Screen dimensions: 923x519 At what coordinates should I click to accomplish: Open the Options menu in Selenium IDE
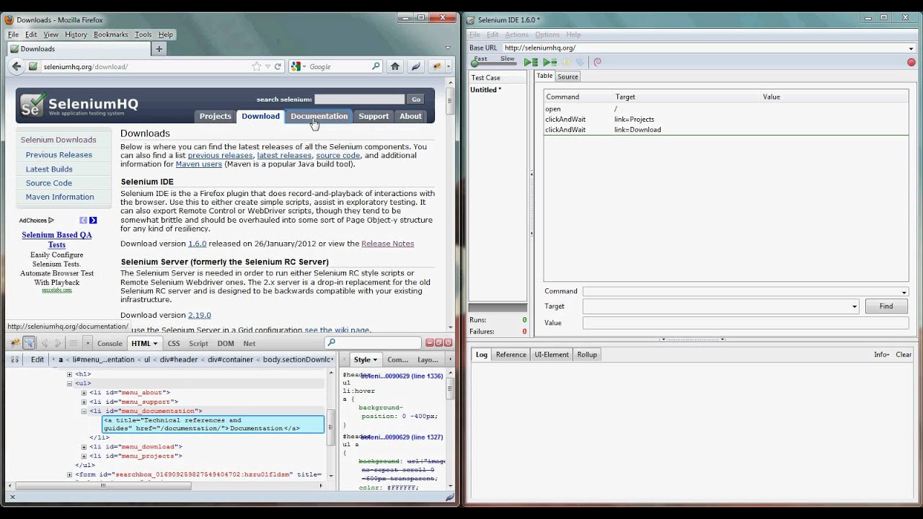point(547,35)
